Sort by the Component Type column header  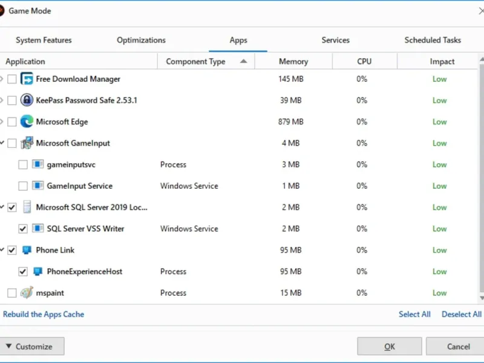click(195, 62)
